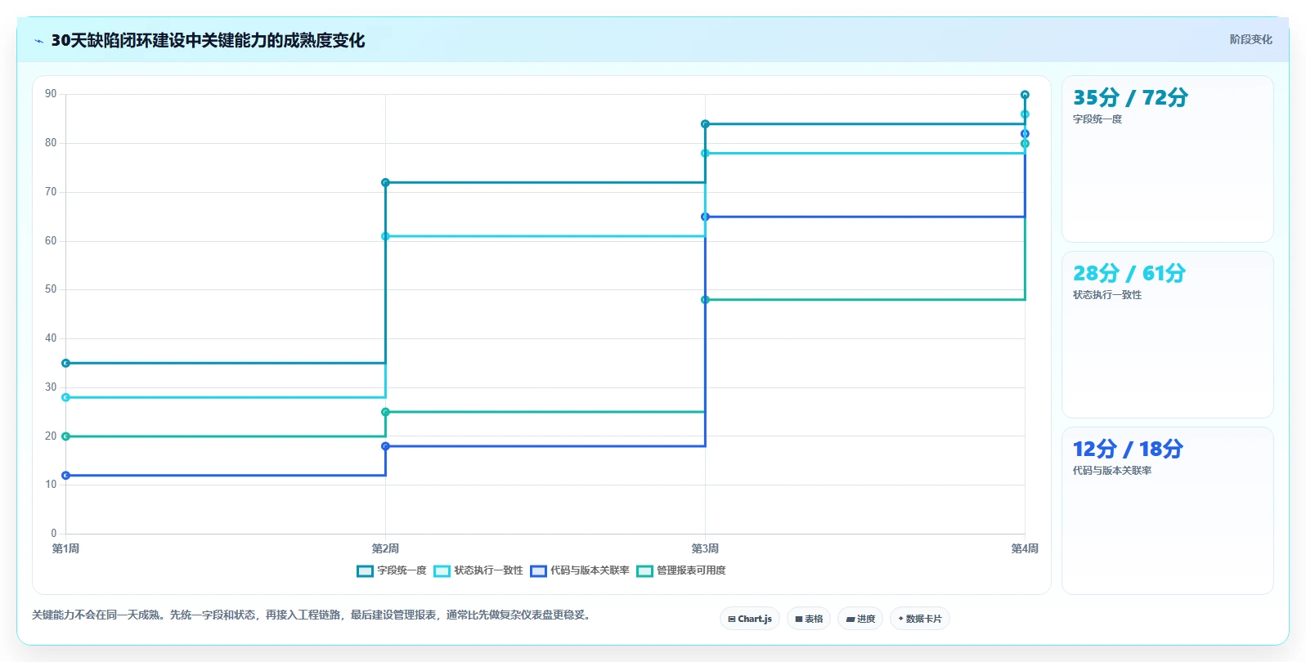Select the 字段统一度 point at 第3周 (84)
This screenshot has width=1306, height=662.
[705, 124]
